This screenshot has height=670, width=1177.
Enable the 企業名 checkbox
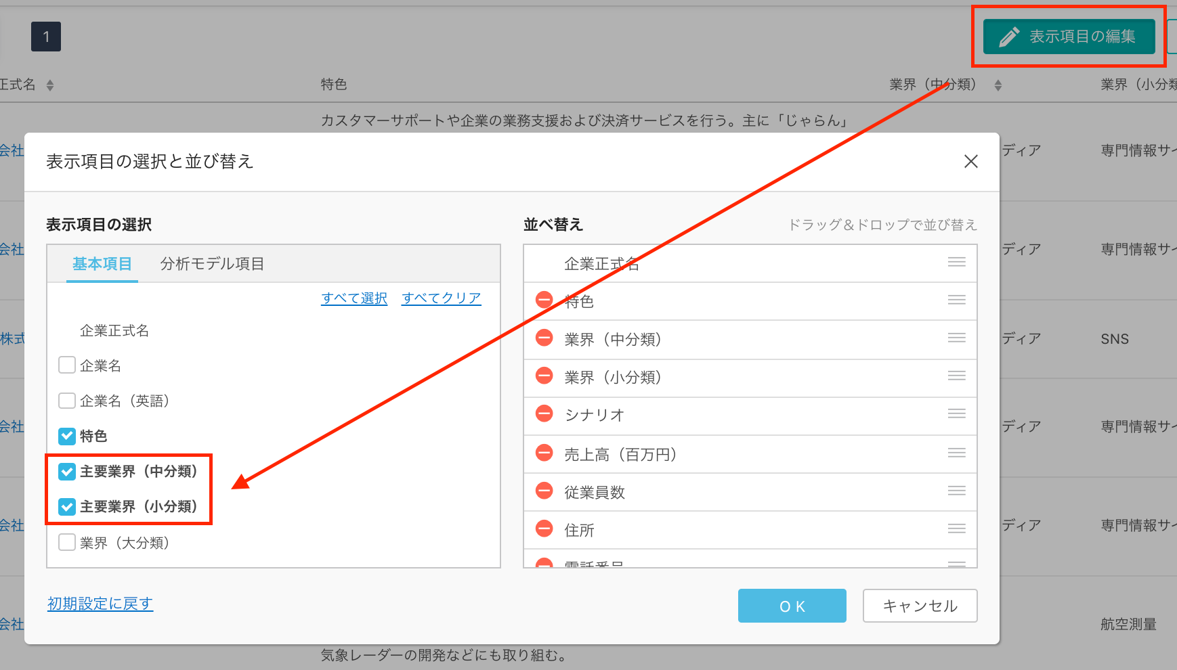coord(67,365)
